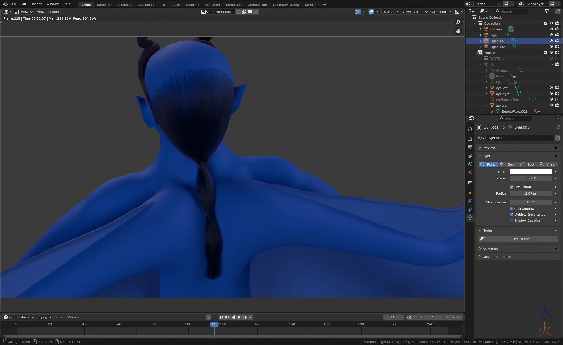Screen dimensions: 563x345
Task: Click the pan hand icon in viewer
Action: click(x=458, y=31)
